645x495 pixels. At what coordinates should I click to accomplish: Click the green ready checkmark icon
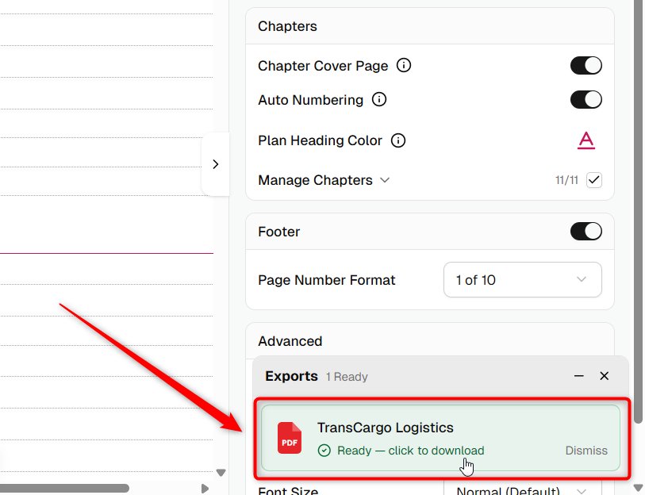pyautogui.click(x=324, y=451)
